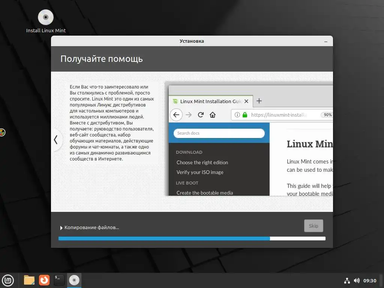Click the Получайте помощь heading
The width and height of the screenshot is (384, 288).
click(x=102, y=59)
